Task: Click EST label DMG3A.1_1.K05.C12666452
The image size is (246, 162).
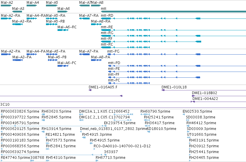Action: click(x=104, y=111)
